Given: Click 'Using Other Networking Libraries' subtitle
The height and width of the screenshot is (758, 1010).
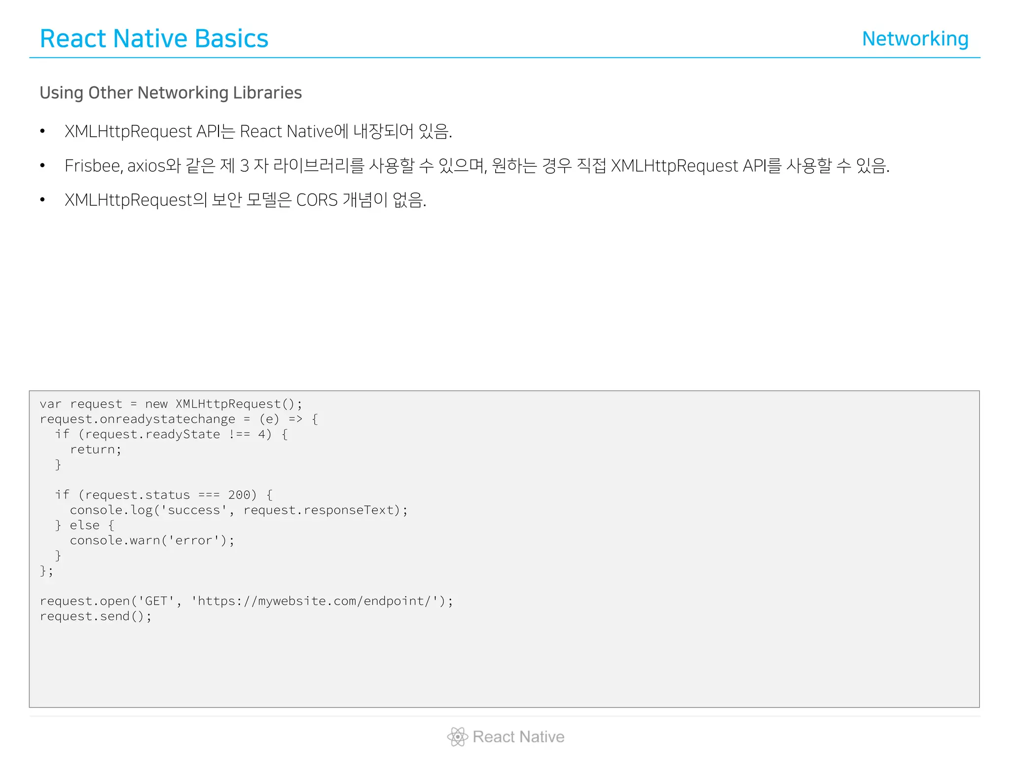Looking at the screenshot, I should click(x=171, y=93).
